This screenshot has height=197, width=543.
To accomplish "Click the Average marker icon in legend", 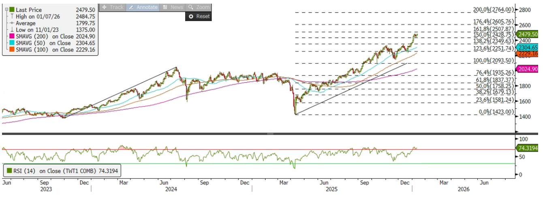I will pos(11,23).
